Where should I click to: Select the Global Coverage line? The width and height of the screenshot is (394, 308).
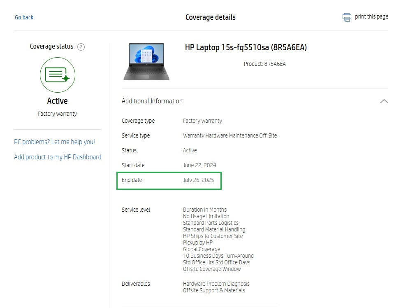pyautogui.click(x=202, y=249)
